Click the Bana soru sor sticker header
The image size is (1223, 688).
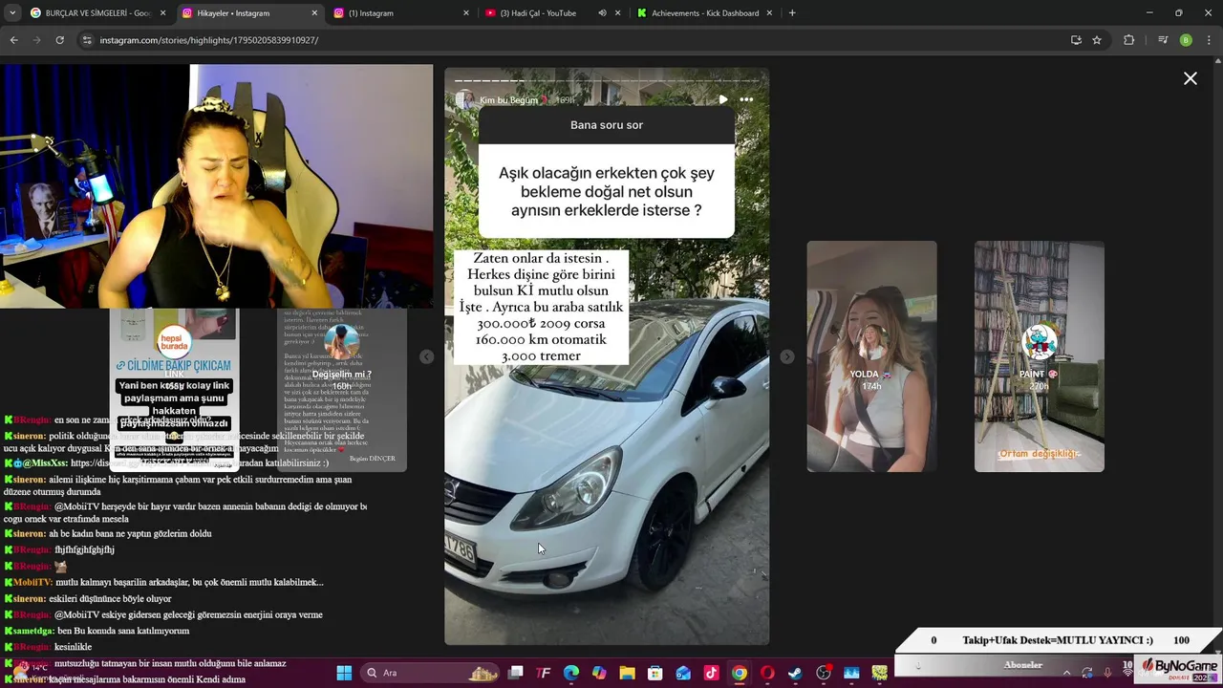(607, 125)
